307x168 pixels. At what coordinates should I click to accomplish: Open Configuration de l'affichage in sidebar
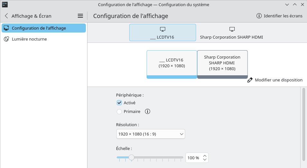point(43,28)
